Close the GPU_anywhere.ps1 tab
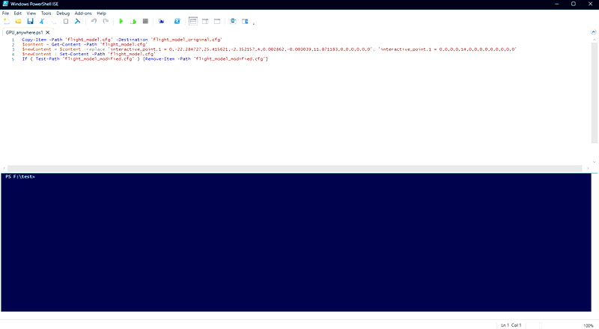Screen dimensions: 599x329 [47, 33]
